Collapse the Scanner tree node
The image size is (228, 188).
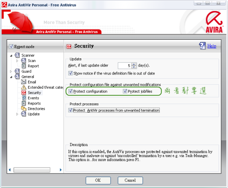(x=11, y=56)
